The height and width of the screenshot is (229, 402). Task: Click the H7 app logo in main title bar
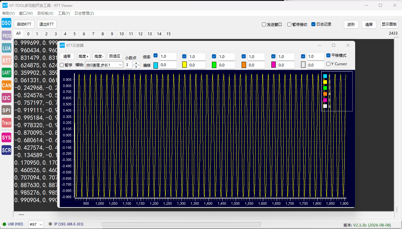[x=5, y=5]
